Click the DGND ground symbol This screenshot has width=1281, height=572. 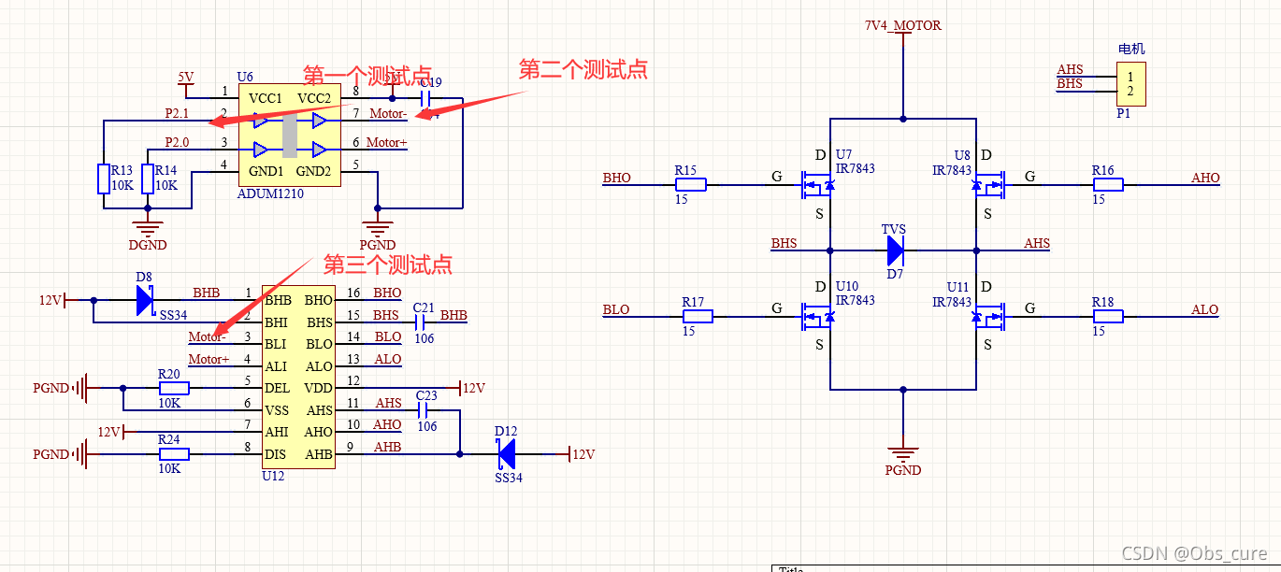click(x=147, y=224)
